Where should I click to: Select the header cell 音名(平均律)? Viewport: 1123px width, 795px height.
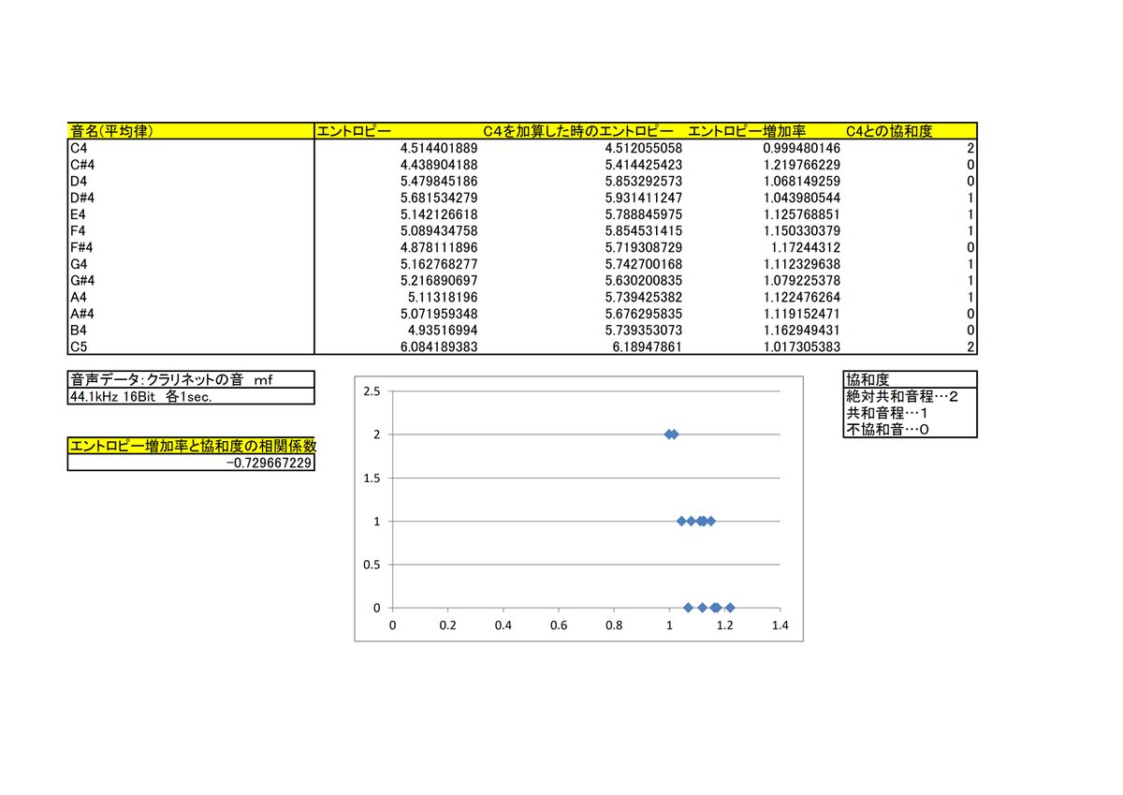tap(191, 130)
